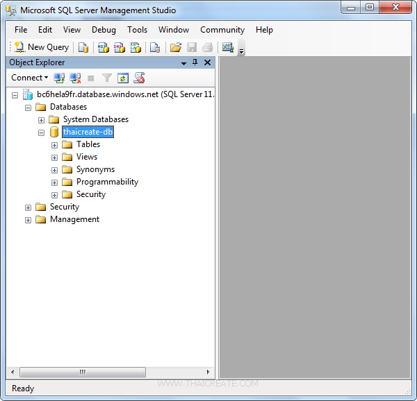Click the server node icon
Viewport: 417px width, 401px height.
[28, 94]
